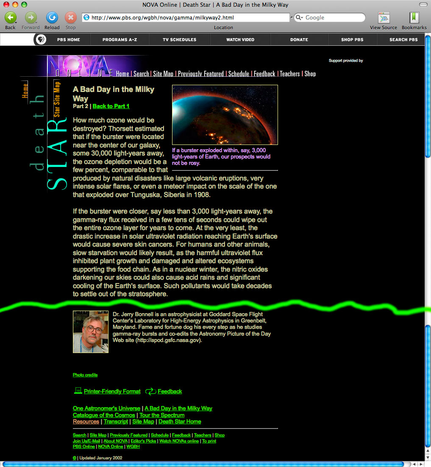Click the feedback arrows icon
The image size is (431, 467).
click(x=151, y=391)
